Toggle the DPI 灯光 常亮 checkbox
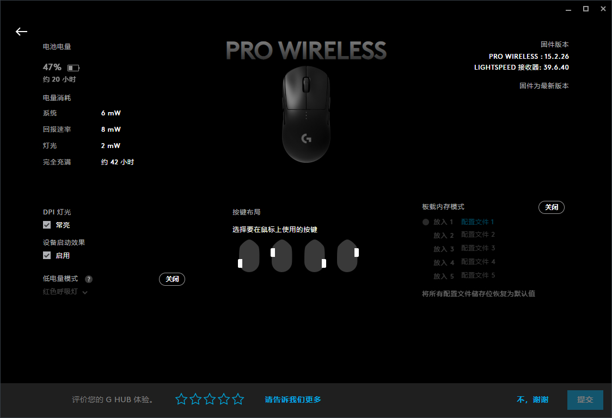This screenshot has height=418, width=612. click(47, 225)
